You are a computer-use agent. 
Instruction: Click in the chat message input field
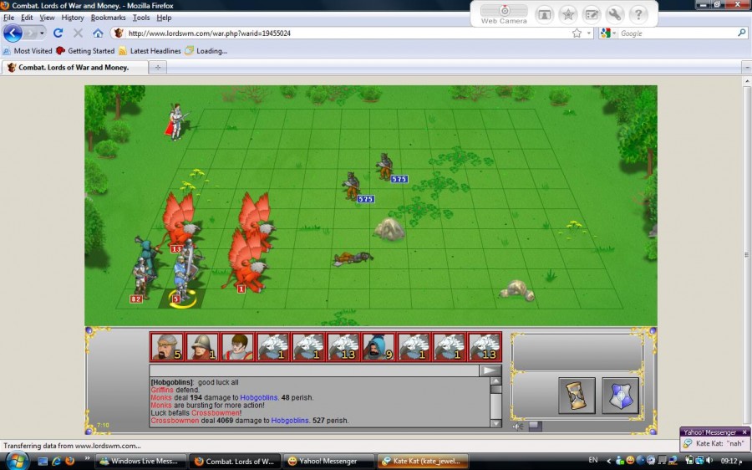tap(314, 370)
